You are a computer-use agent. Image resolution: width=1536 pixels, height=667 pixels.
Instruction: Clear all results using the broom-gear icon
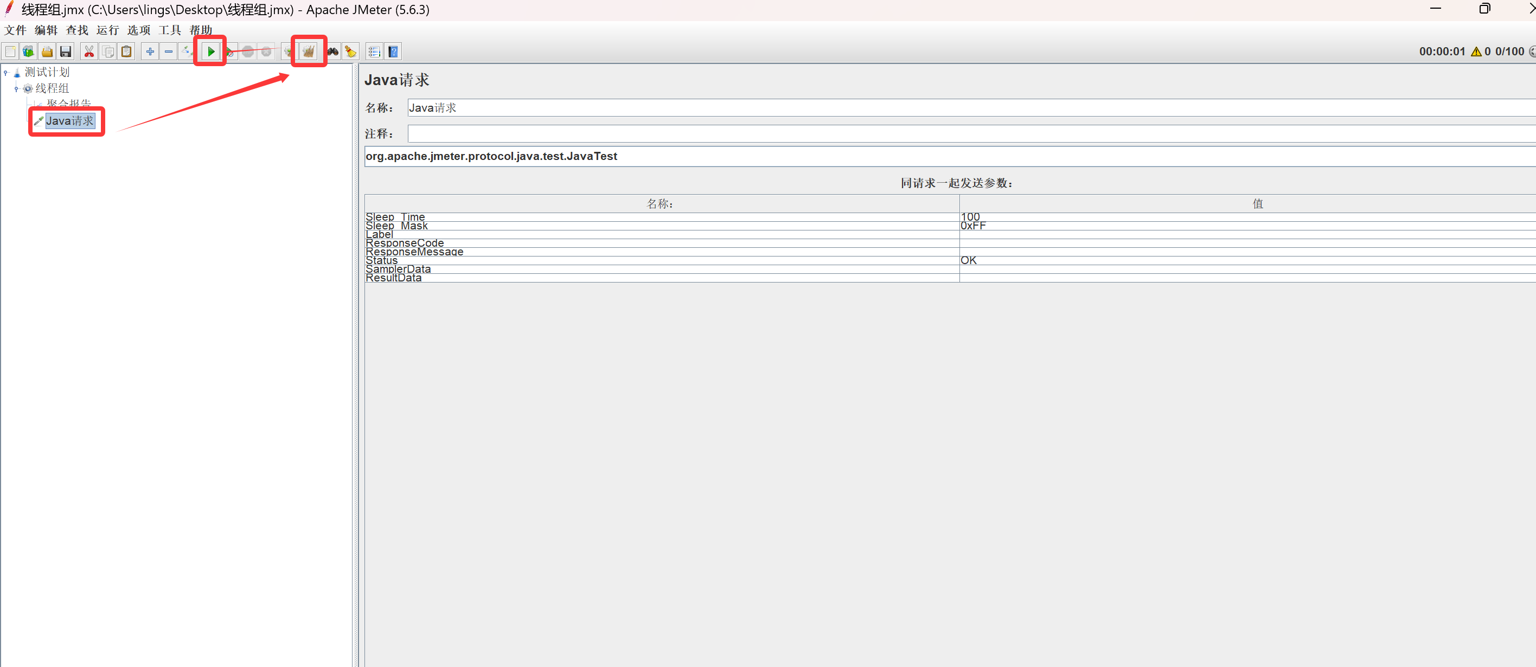point(309,52)
